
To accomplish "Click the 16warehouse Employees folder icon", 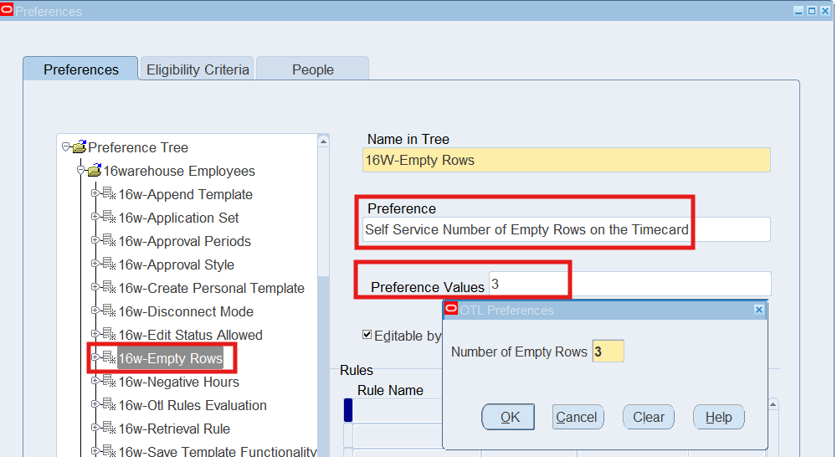I will tap(94, 171).
